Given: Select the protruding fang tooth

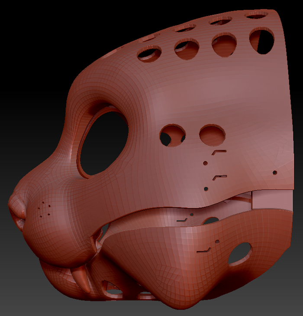Looking at the screenshot, I should pos(81,278).
